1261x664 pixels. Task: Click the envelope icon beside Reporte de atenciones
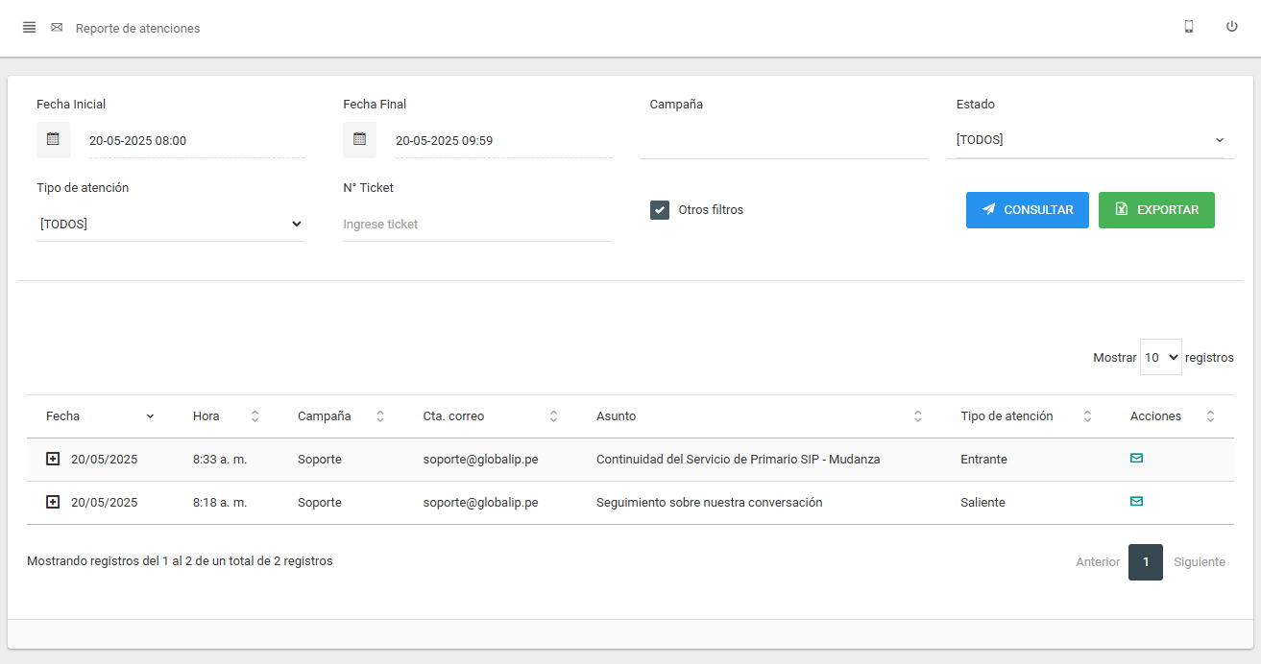click(57, 28)
